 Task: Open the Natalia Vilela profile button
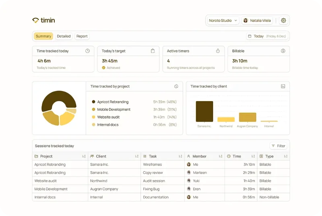(257, 20)
